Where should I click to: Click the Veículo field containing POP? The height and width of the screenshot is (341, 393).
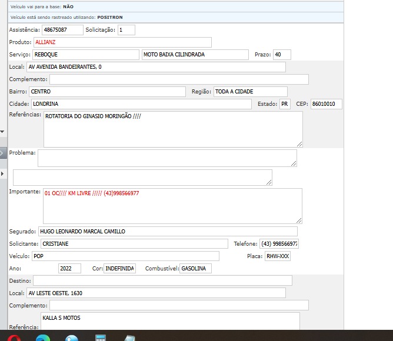(125, 256)
